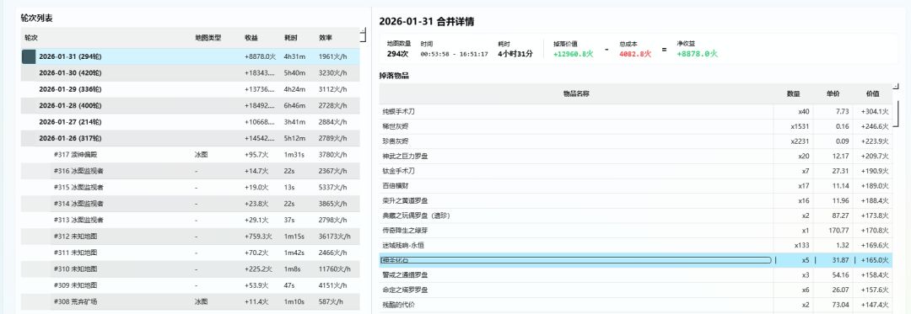Sort drops by 单价 column header
This screenshot has width=911, height=314.
[x=833, y=93]
